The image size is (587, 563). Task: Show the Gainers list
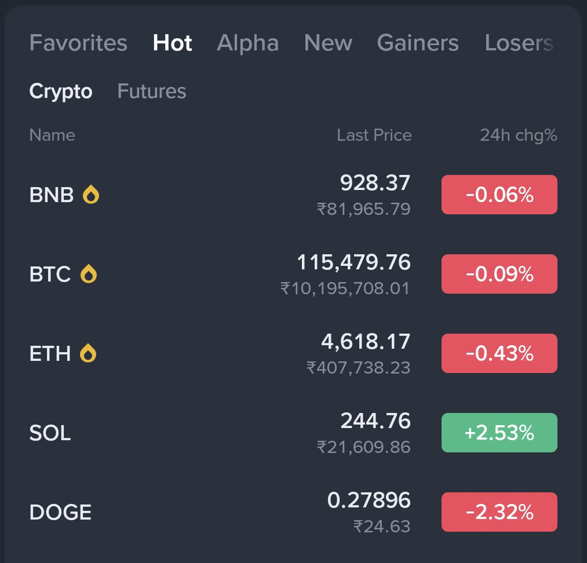point(417,43)
